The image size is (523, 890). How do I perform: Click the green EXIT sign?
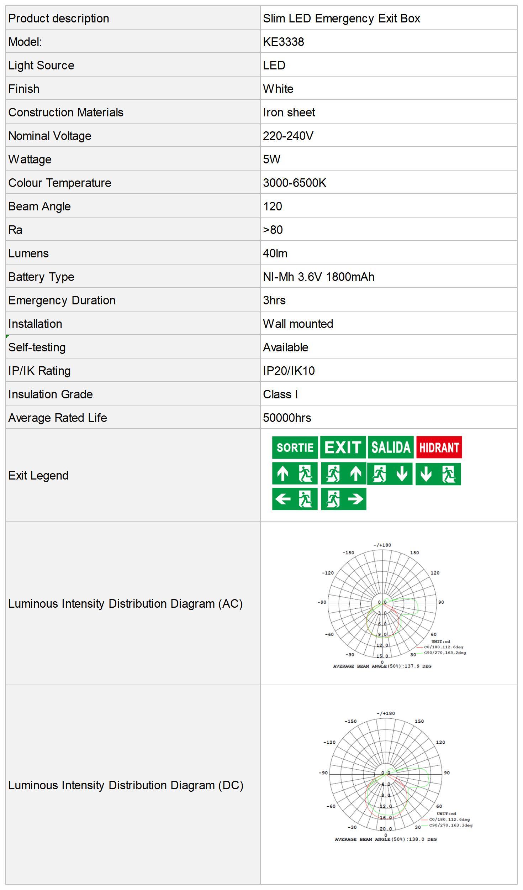coord(343,447)
